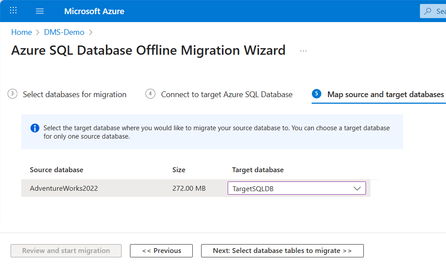Click Review and start migration
This screenshot has height=264, width=446.
click(66, 251)
